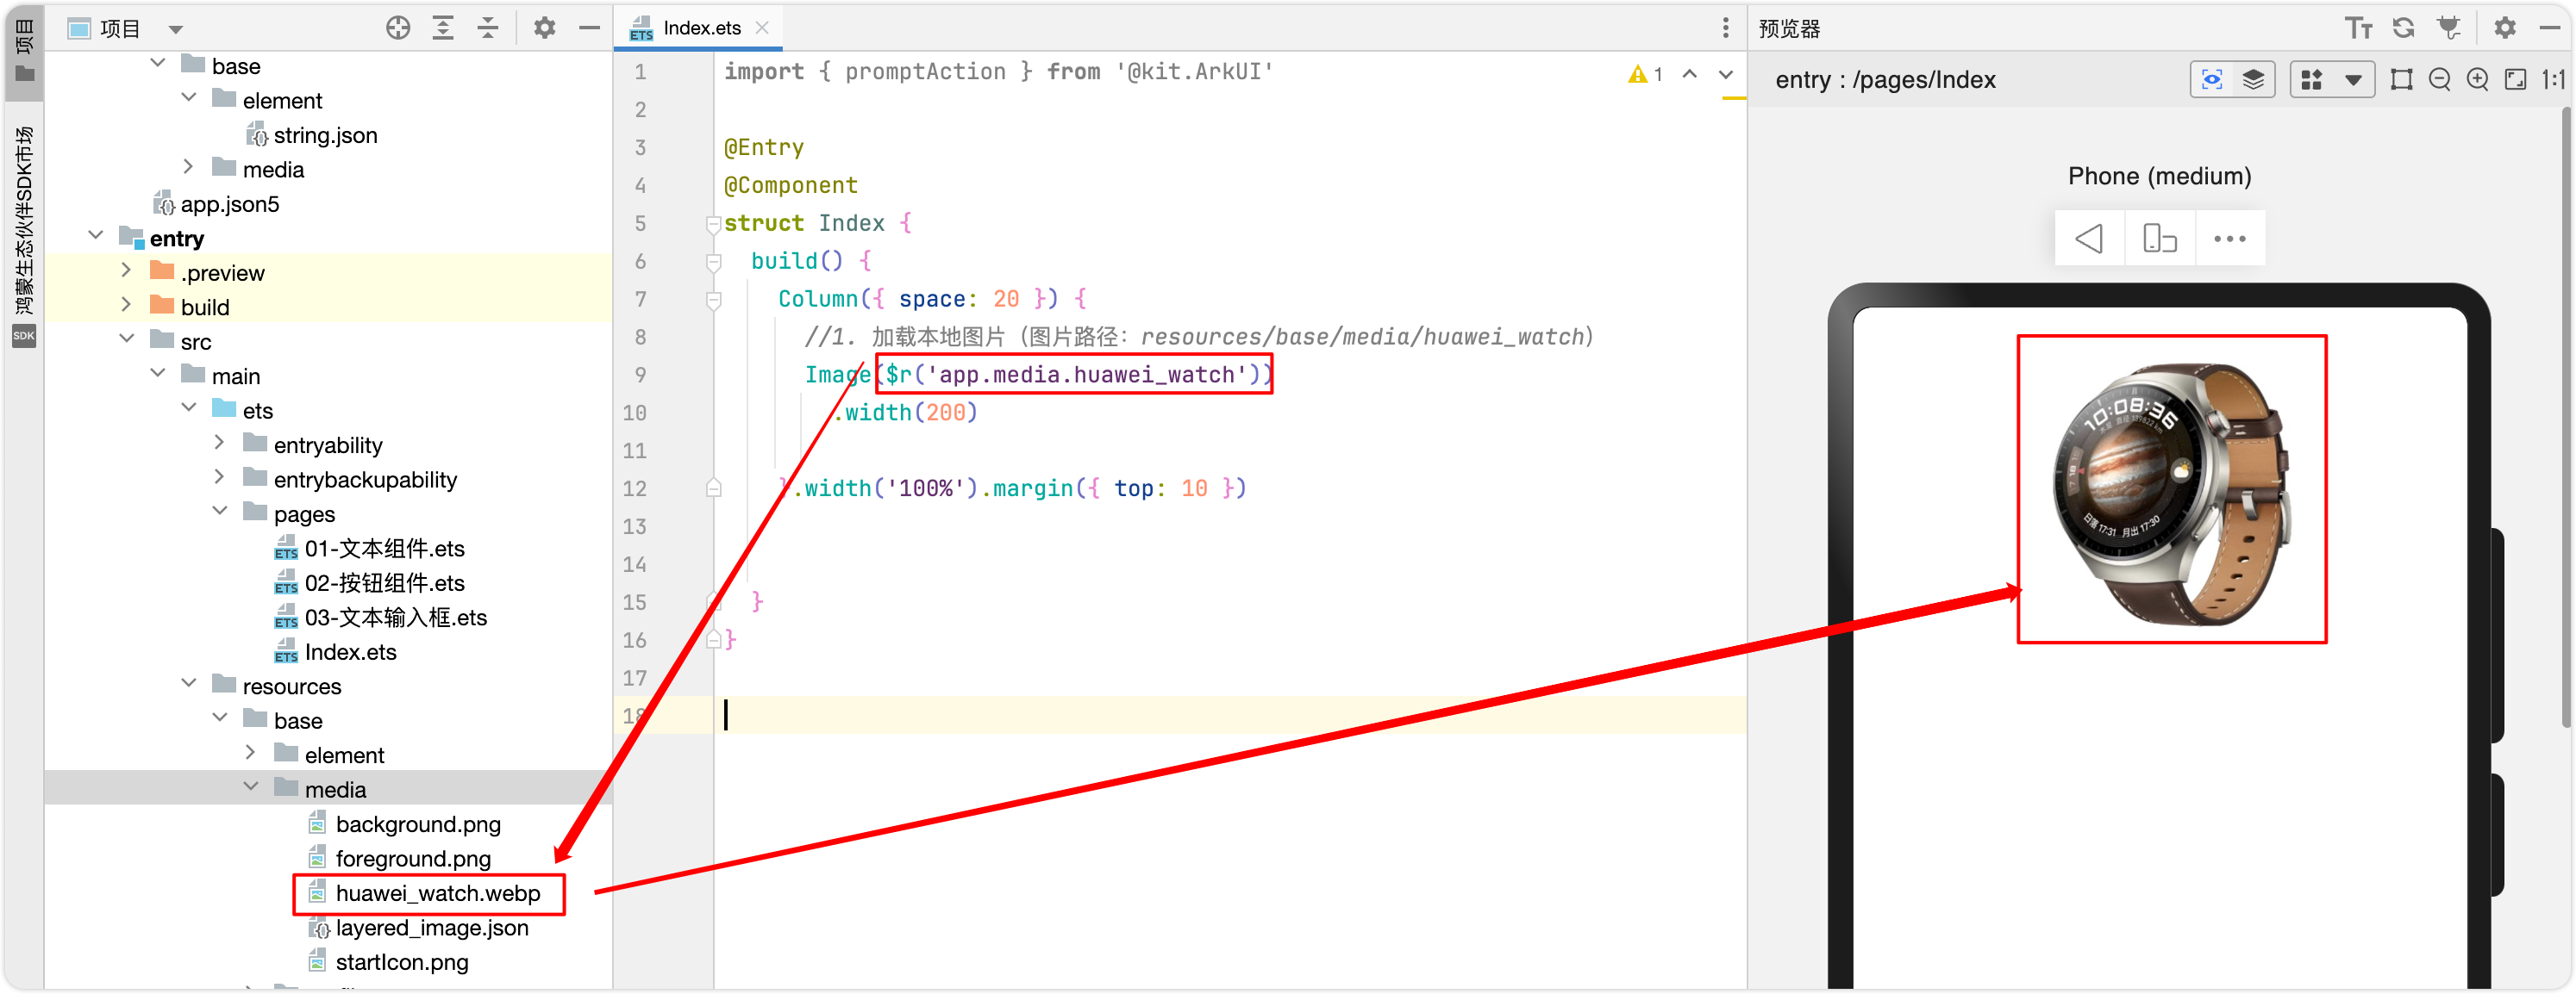Fold the struct Index block

[x=713, y=224]
